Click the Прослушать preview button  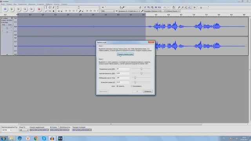pyautogui.click(x=103, y=91)
